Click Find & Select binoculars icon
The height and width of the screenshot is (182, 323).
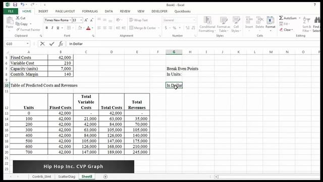point(317,20)
